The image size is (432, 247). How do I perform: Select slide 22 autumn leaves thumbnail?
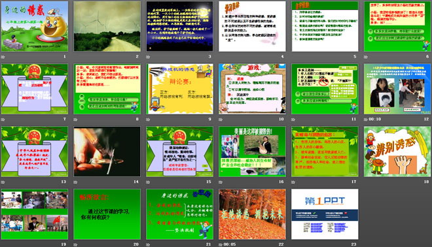(x=252, y=214)
